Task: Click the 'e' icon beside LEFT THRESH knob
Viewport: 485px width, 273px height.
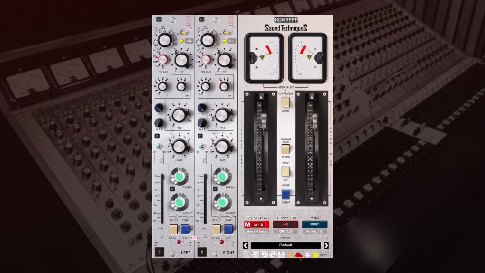Action: [172, 189]
